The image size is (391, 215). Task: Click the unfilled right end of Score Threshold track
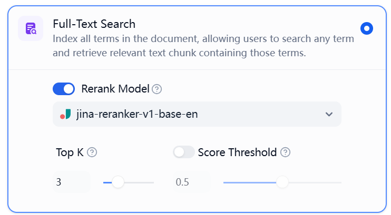pyautogui.click(x=315, y=182)
